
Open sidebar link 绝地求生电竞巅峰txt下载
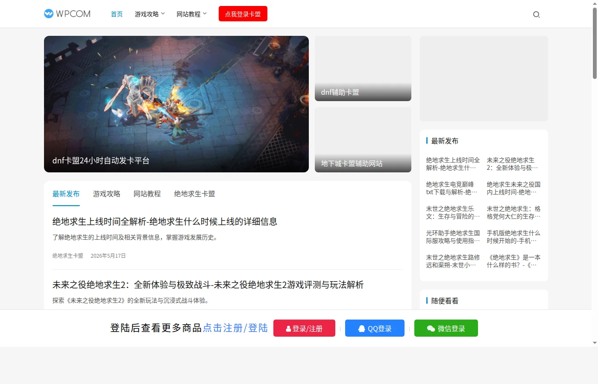tap(453, 188)
